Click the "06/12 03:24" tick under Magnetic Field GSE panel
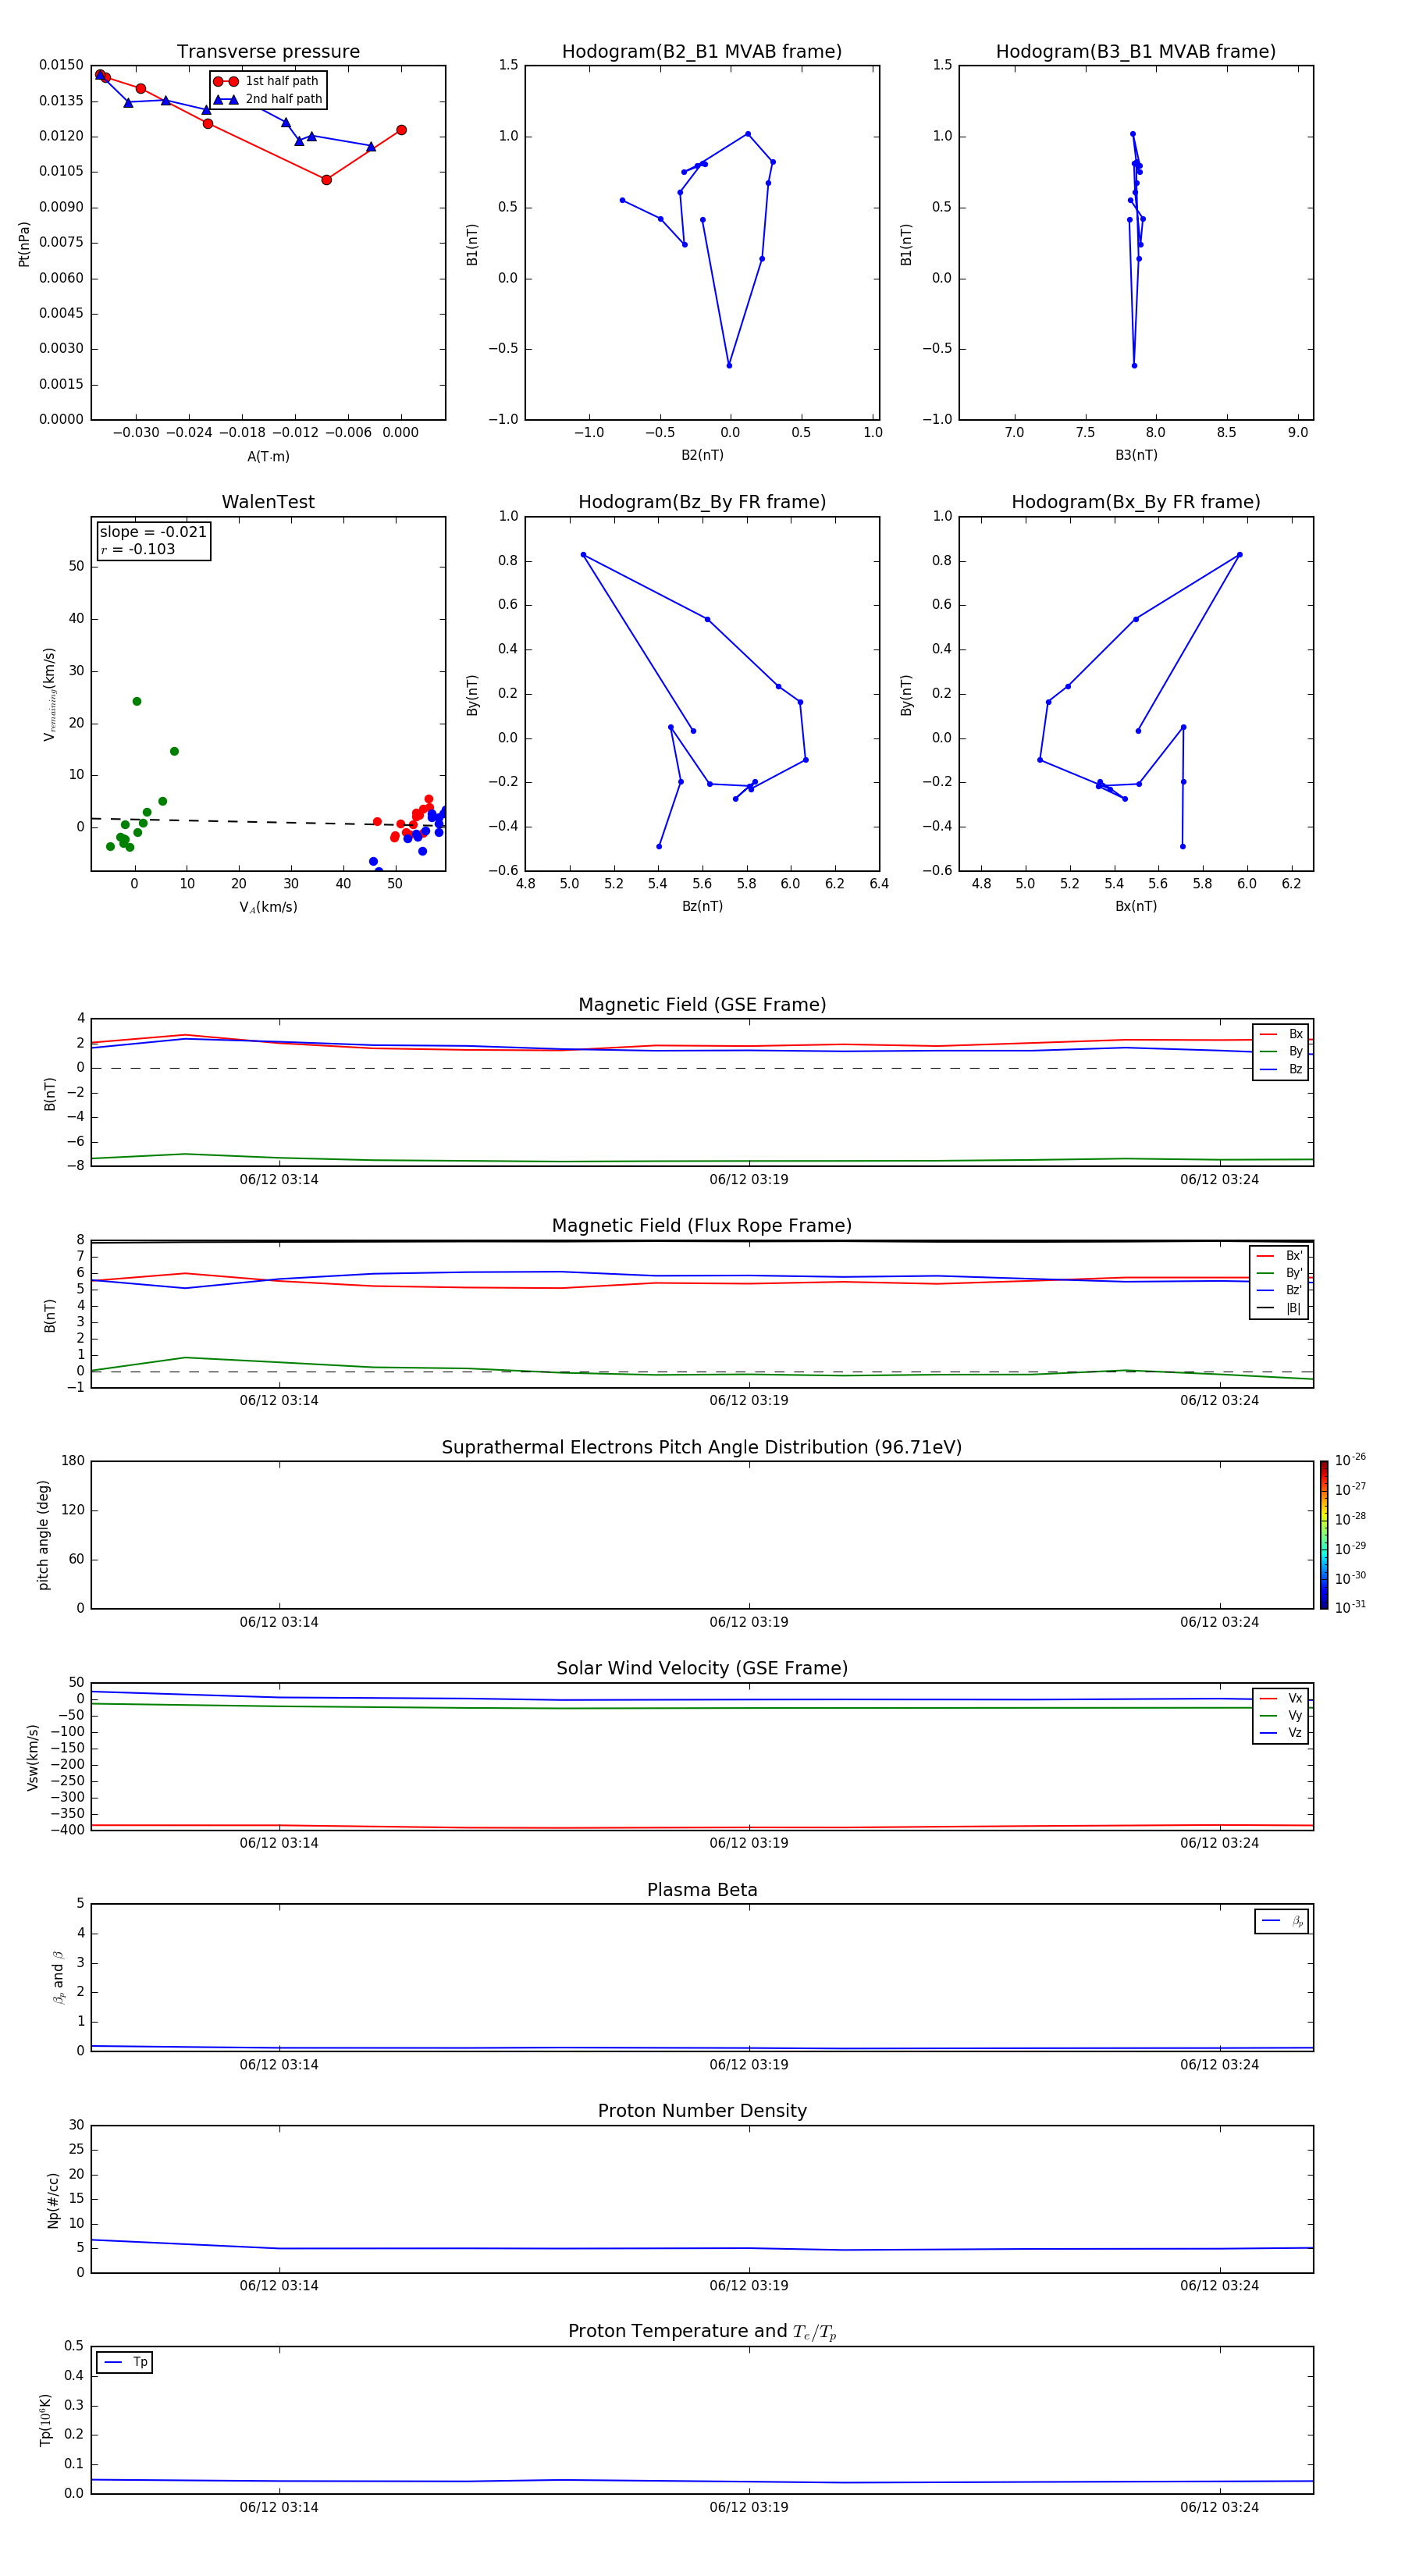This screenshot has width=1405, height=2576. click(x=1219, y=1179)
